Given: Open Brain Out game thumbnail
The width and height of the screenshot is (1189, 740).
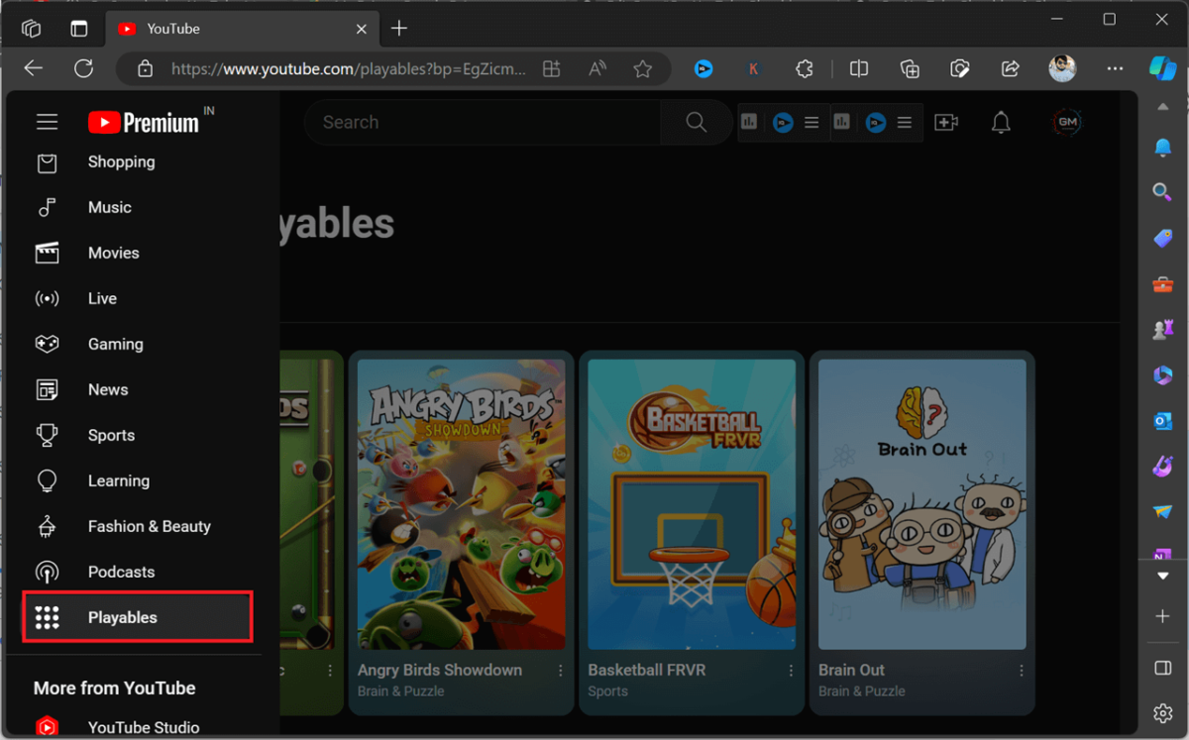Looking at the screenshot, I should tap(921, 504).
